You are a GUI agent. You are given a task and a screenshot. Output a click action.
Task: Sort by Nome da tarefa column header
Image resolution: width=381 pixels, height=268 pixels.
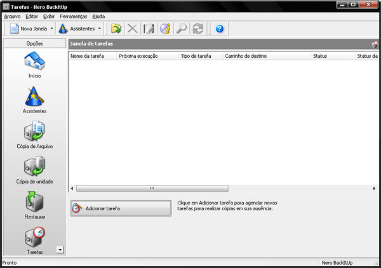(93, 56)
